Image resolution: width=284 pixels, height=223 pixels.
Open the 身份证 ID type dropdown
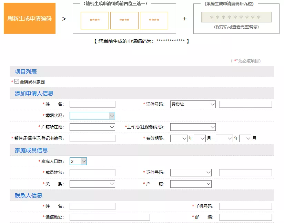193,104
